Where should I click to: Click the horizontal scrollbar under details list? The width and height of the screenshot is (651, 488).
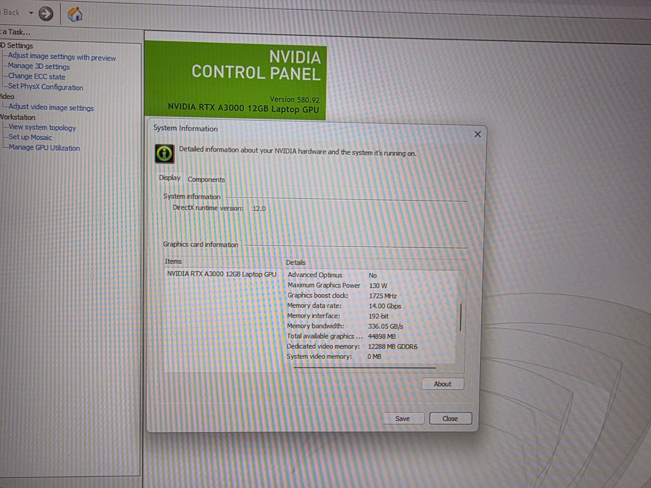click(x=364, y=368)
